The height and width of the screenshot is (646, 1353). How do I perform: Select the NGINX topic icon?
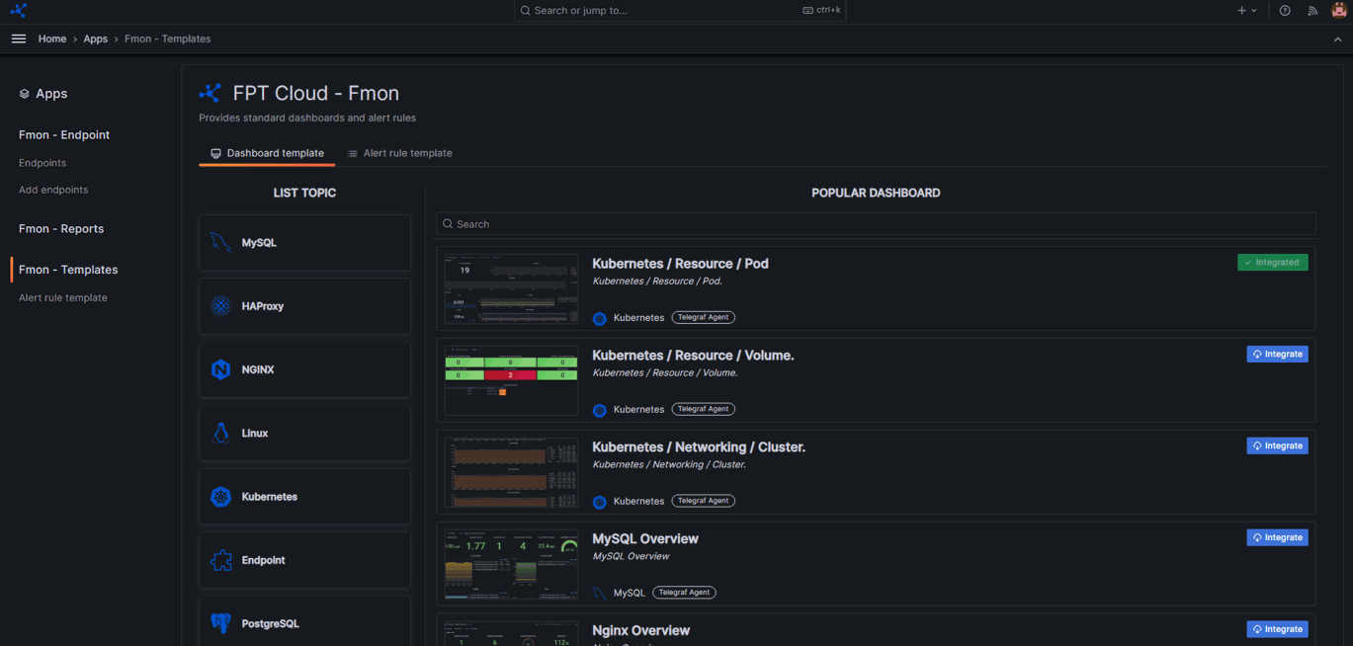(x=220, y=369)
